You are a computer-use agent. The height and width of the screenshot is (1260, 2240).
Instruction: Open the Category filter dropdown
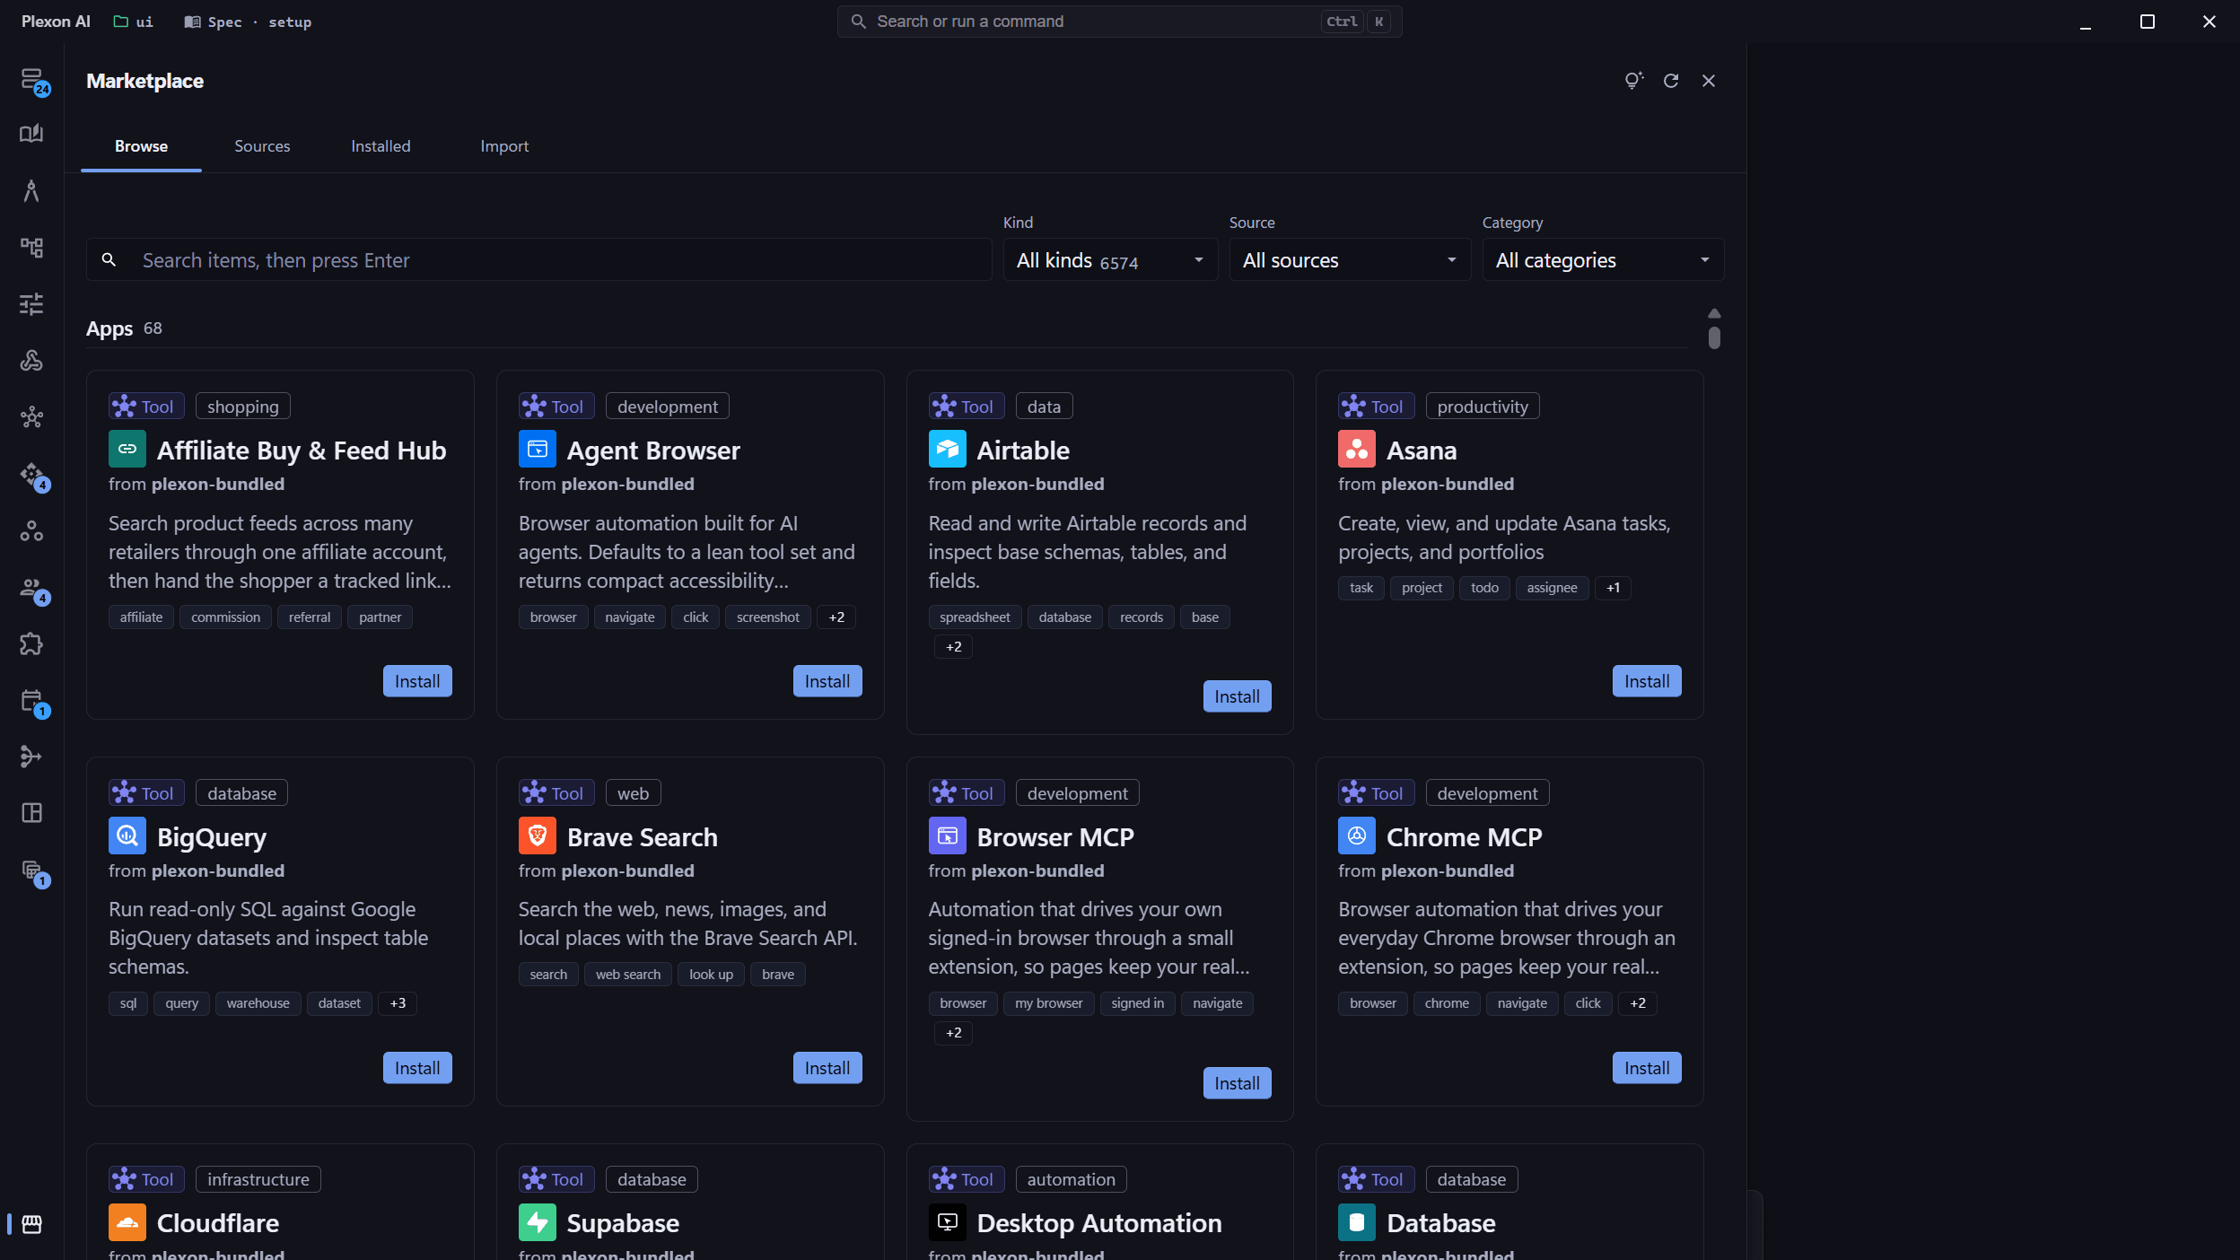(x=1603, y=260)
